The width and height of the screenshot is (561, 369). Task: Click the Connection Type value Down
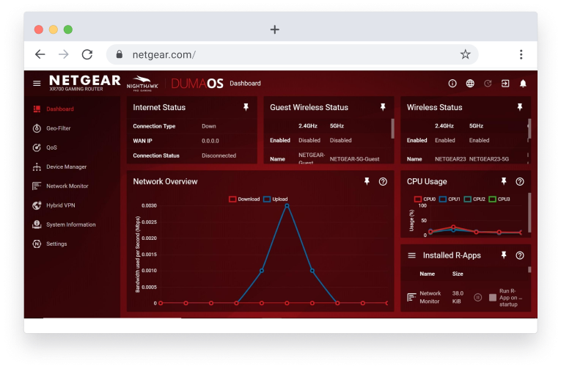[x=209, y=126]
